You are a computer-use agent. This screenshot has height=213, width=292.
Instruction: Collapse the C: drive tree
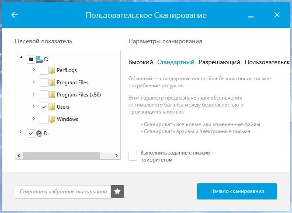21,57
